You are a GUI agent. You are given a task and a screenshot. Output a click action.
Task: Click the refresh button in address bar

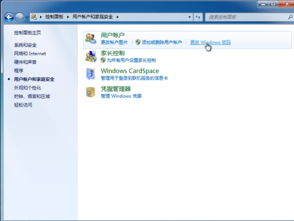coord(198,17)
